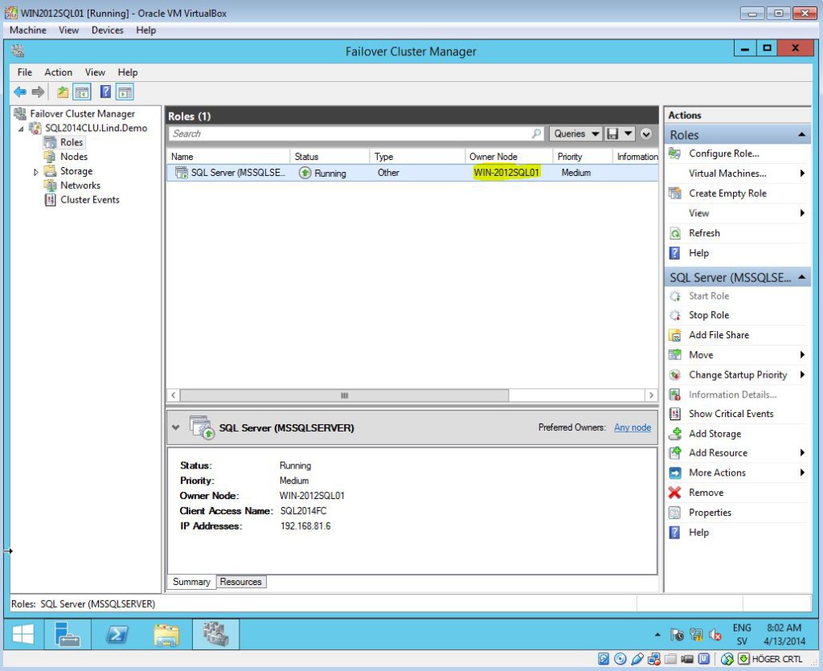This screenshot has width=823, height=671.
Task: Select Storage in the cluster tree
Action: click(76, 171)
